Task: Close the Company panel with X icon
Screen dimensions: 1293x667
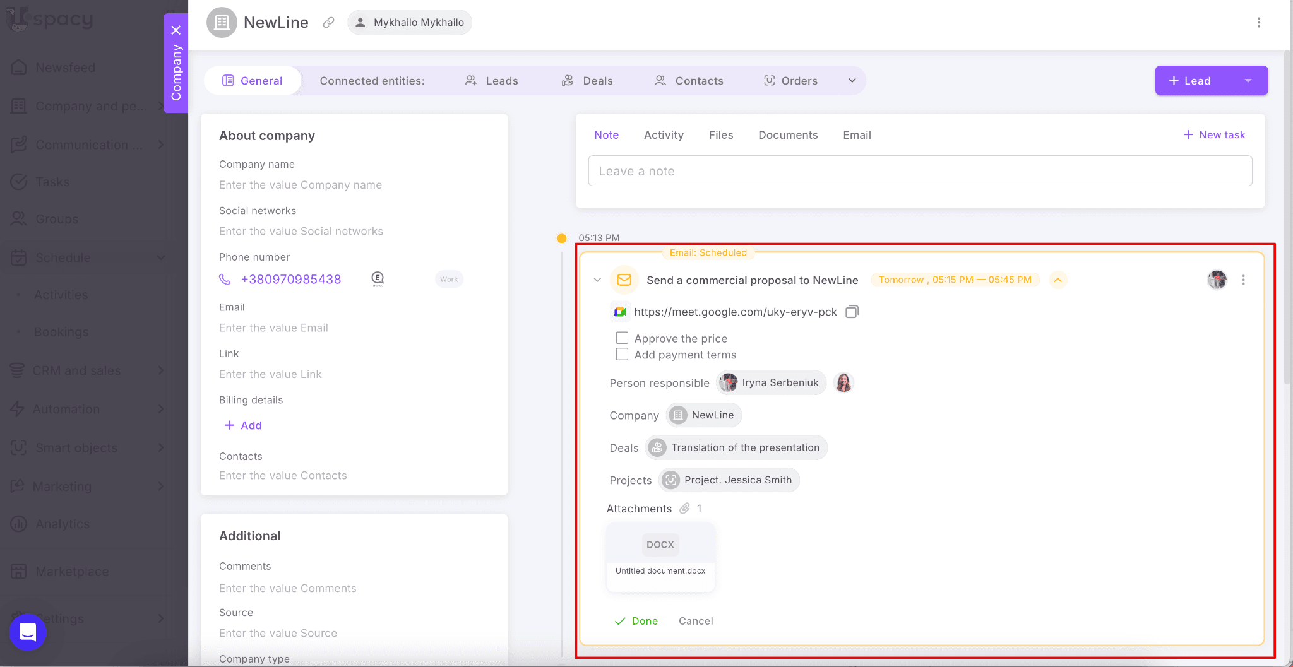Action: pos(176,30)
